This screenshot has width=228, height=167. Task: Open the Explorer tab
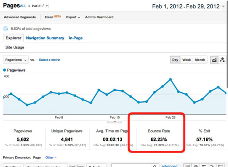[13, 38]
